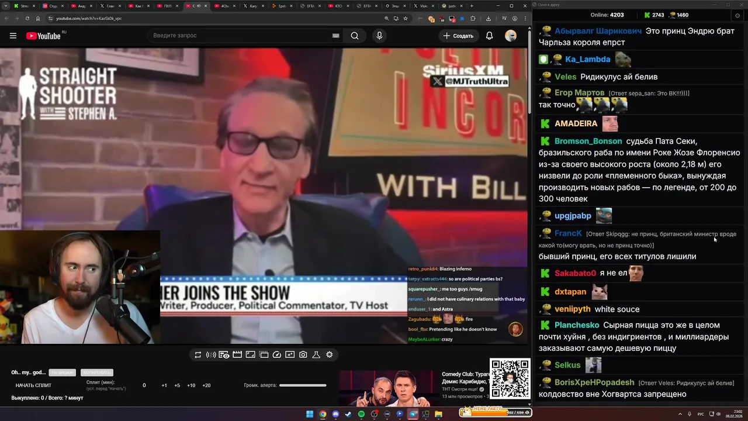Click username BorisXpeHPopadesh in chat
Viewport: 748px width, 421px height.
[x=594, y=382]
